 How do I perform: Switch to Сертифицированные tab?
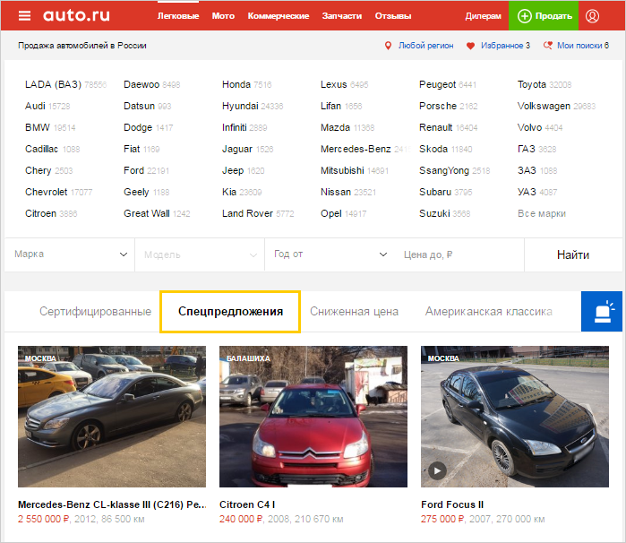95,312
